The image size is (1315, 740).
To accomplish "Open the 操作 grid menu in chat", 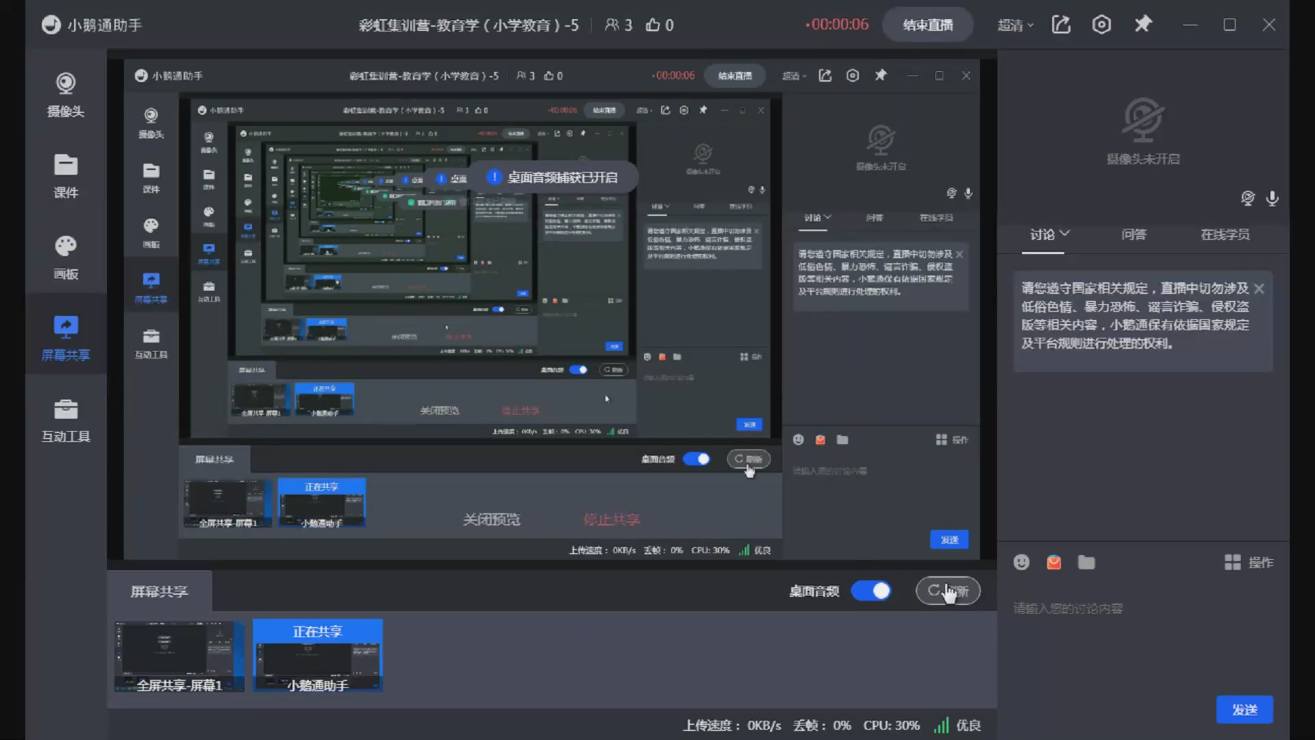I will [x=1249, y=563].
